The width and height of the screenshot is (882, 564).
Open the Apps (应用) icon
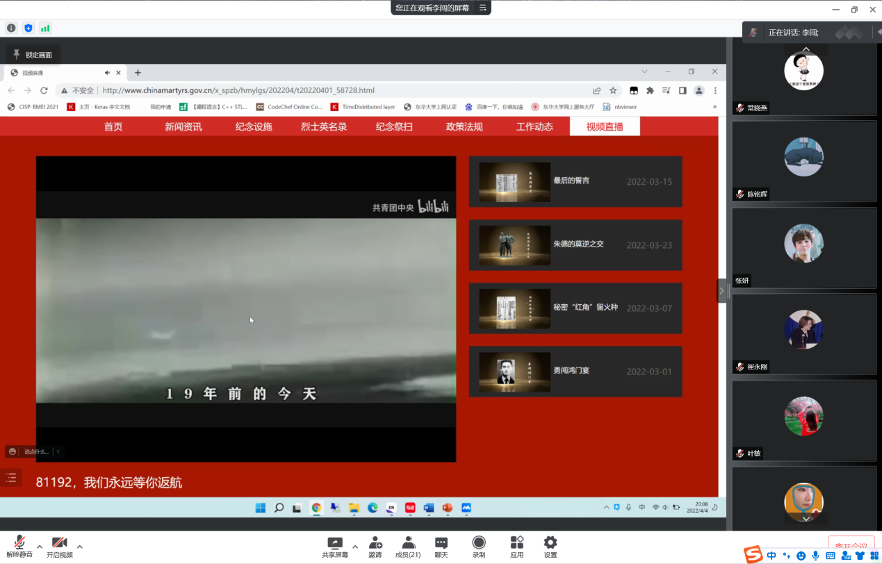(516, 546)
